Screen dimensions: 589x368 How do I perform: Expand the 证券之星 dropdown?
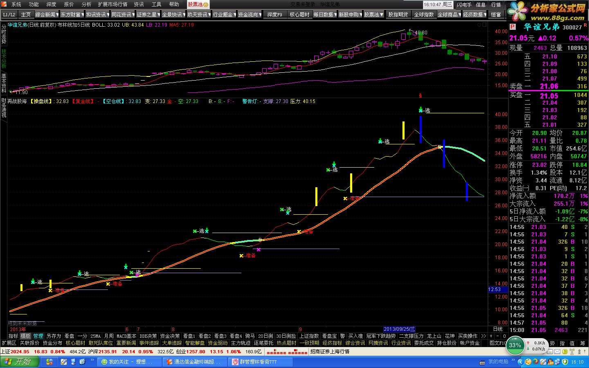pos(148,14)
